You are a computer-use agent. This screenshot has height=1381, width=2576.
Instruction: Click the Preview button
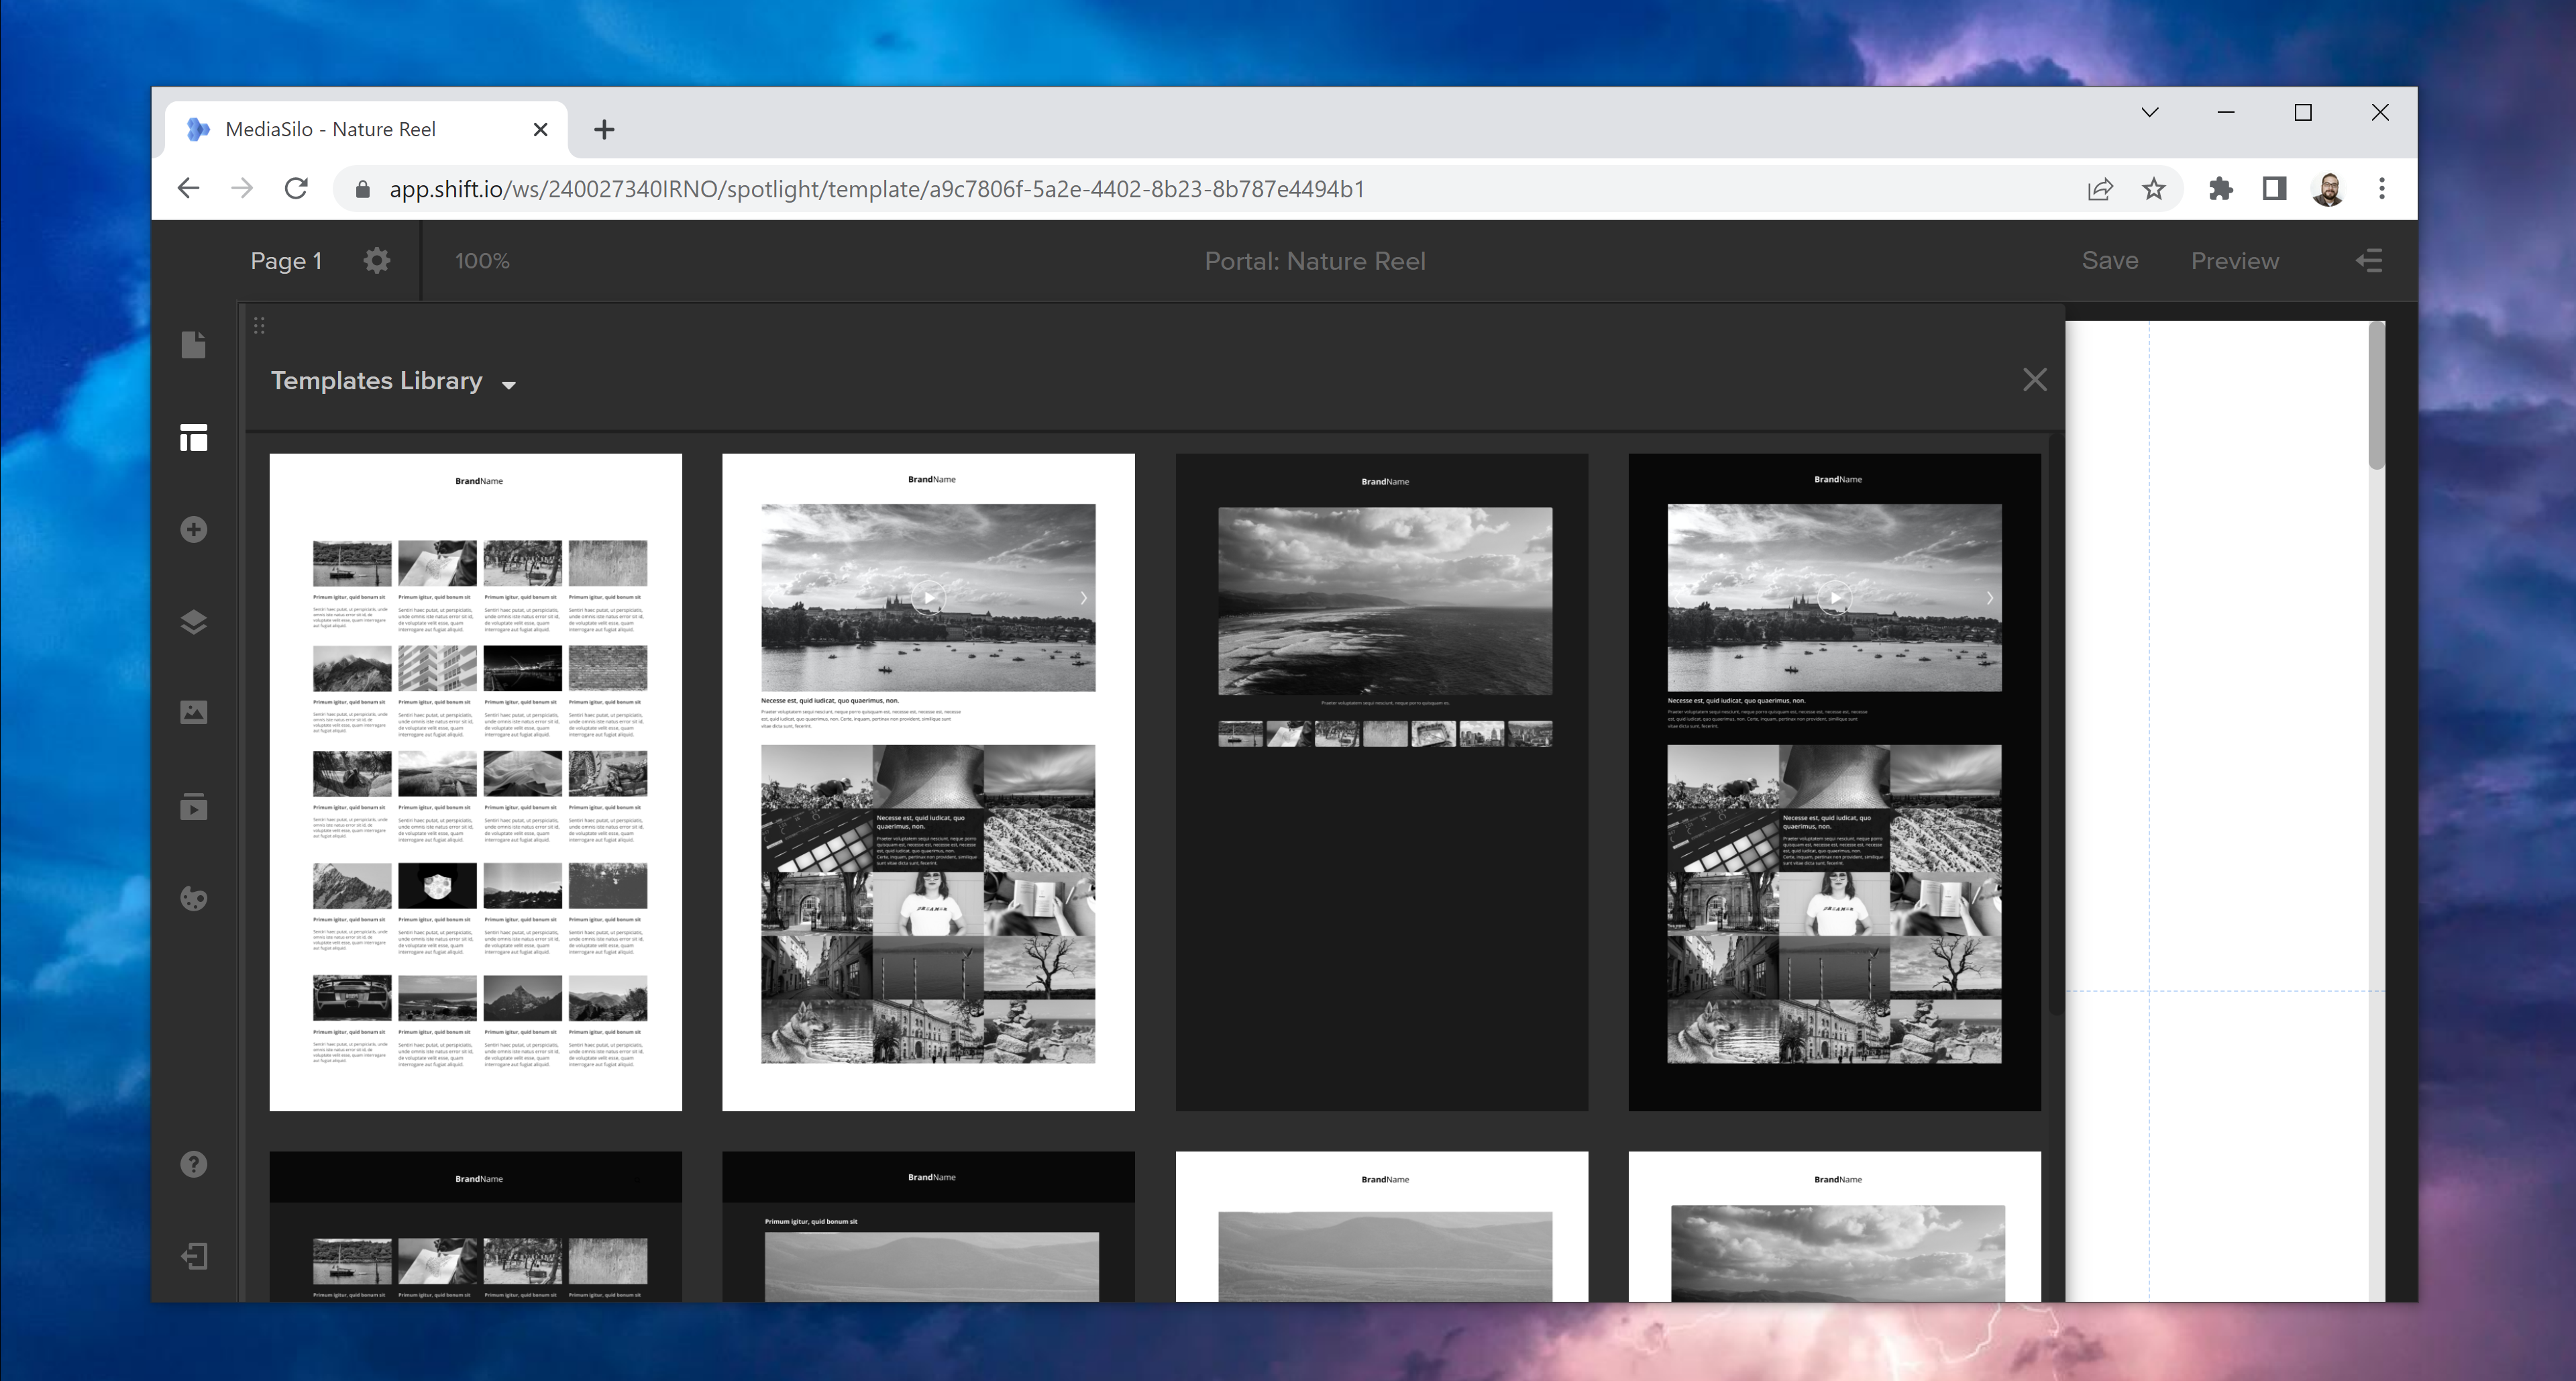click(x=2235, y=261)
